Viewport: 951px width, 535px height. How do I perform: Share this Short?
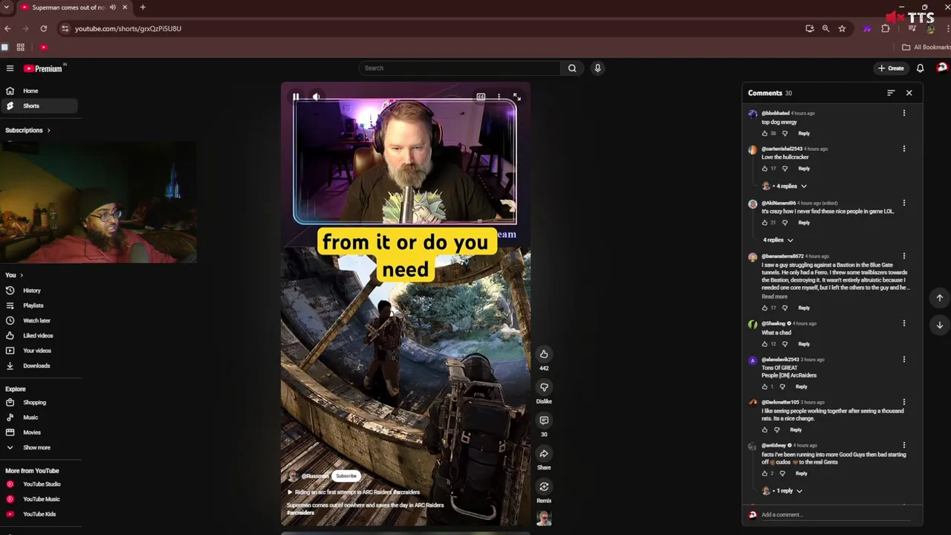coord(544,453)
